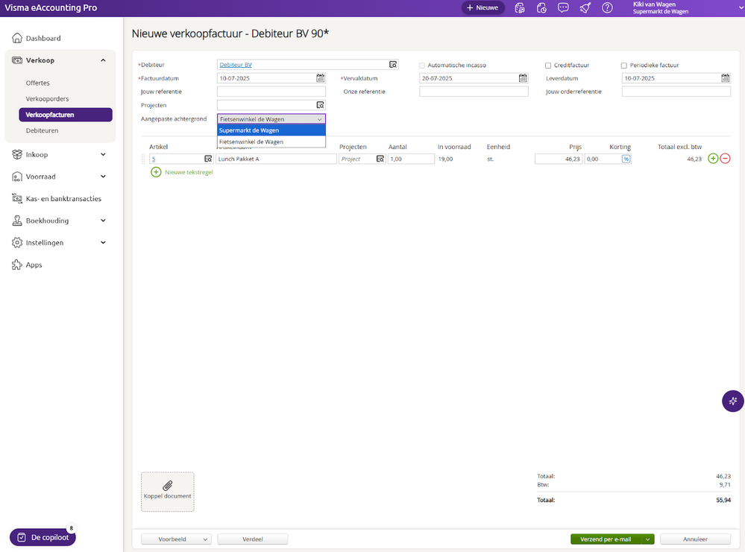Click the Koppel document paperclip area
The image size is (745, 552).
[x=167, y=491]
